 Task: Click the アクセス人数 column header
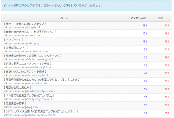click(138, 18)
